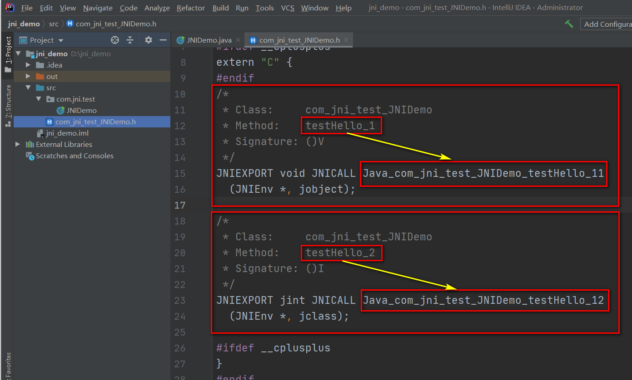
Task: Open the Run menu
Action: click(x=242, y=8)
